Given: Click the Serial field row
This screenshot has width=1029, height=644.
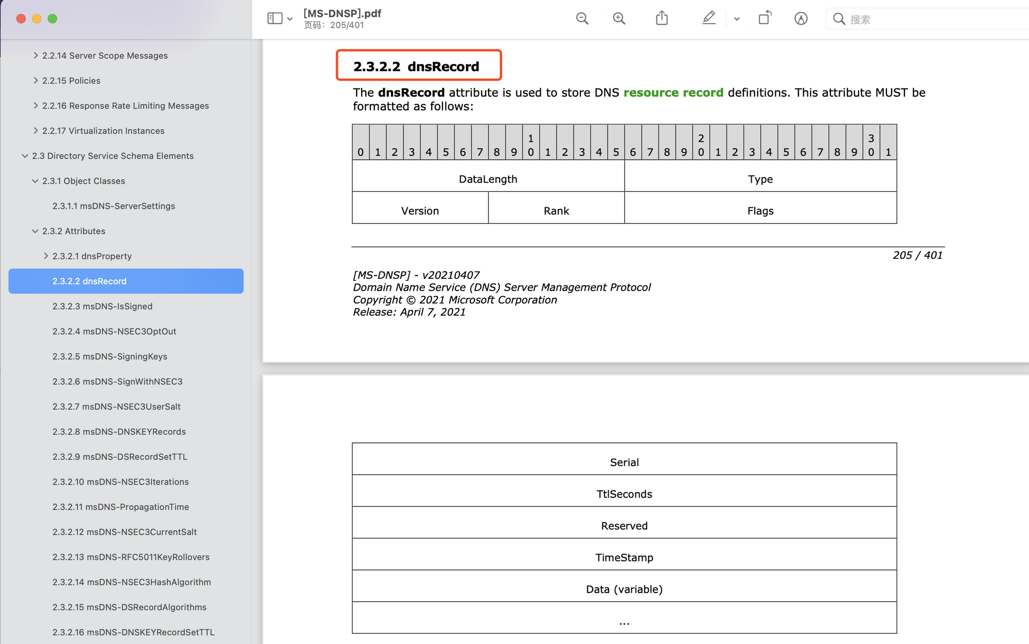Looking at the screenshot, I should point(625,459).
